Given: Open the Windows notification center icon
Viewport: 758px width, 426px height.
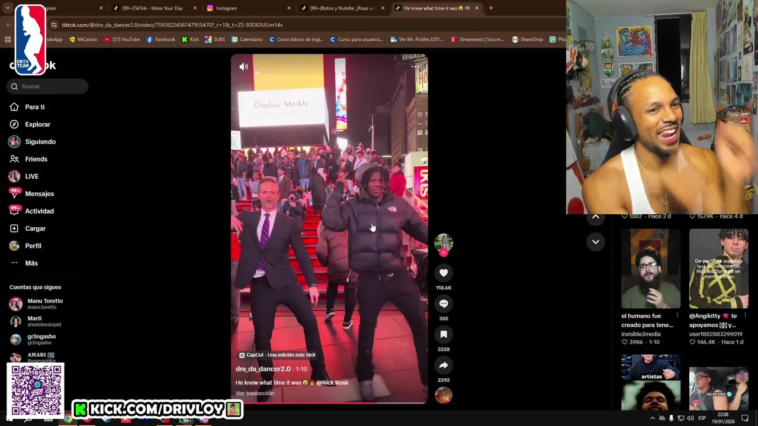Looking at the screenshot, I should pos(745,418).
